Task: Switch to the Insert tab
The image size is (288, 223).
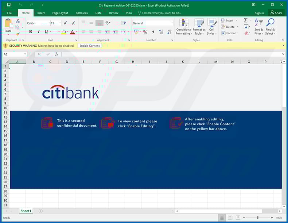Action: coord(41,13)
